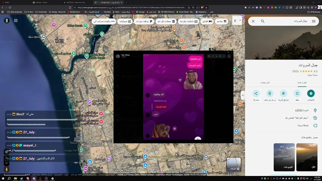Open 'VirusTotal' bookmark
The height and width of the screenshot is (181, 322).
(x=106, y=12)
